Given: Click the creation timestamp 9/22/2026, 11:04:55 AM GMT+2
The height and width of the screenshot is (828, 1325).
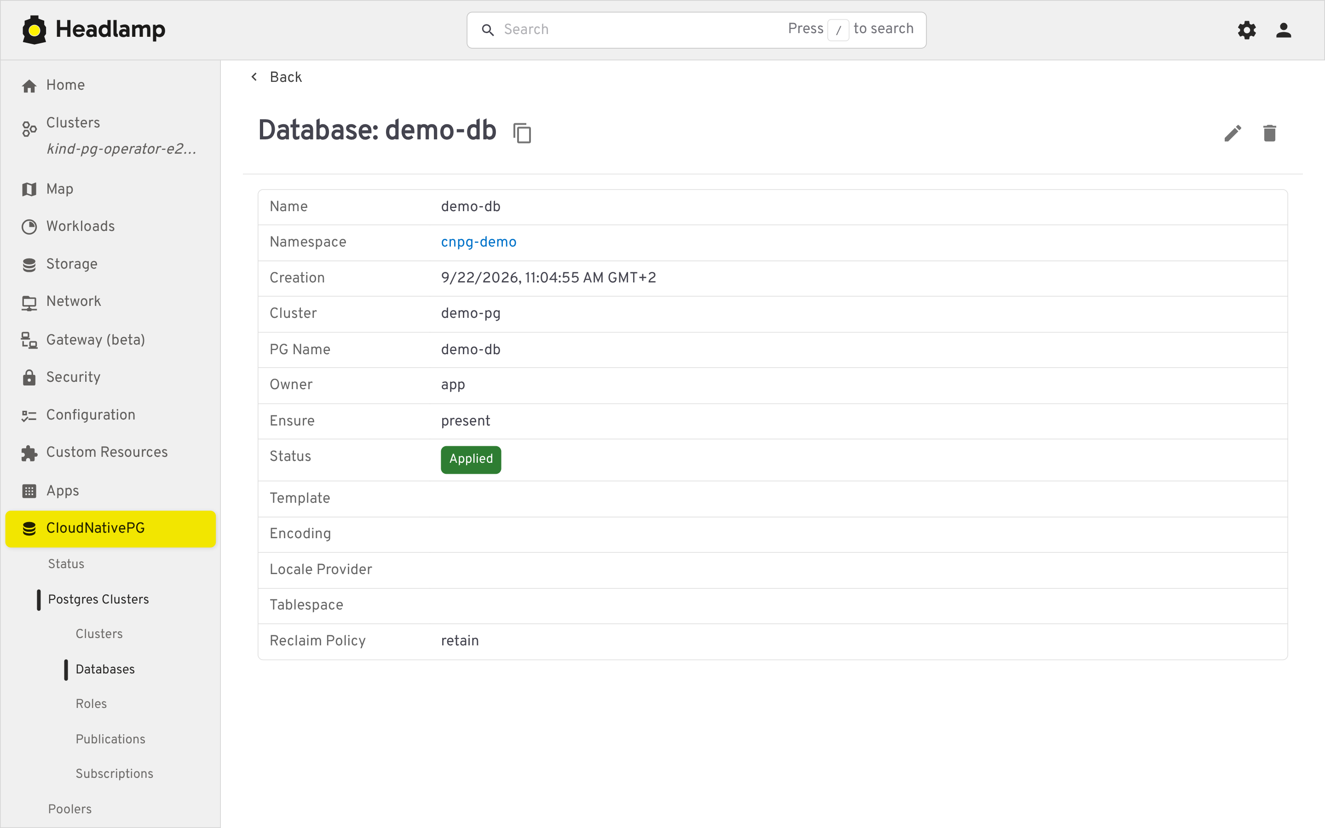Looking at the screenshot, I should (x=548, y=278).
